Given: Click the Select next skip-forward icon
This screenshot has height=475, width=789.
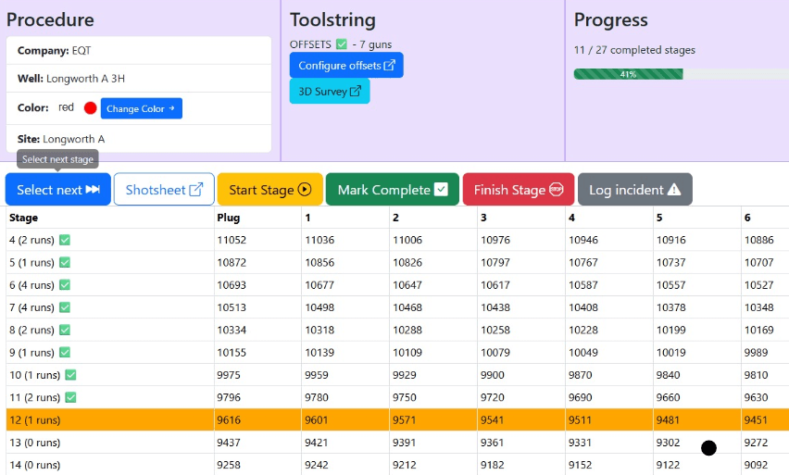Looking at the screenshot, I should tap(93, 190).
